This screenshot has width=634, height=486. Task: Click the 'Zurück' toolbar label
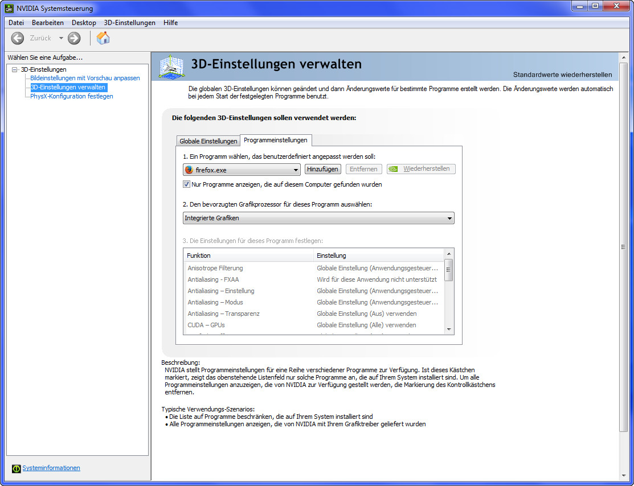40,38
